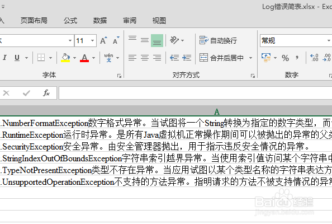Open font size 11 dropdown
This screenshot has width=332, height=224.
click(93, 40)
